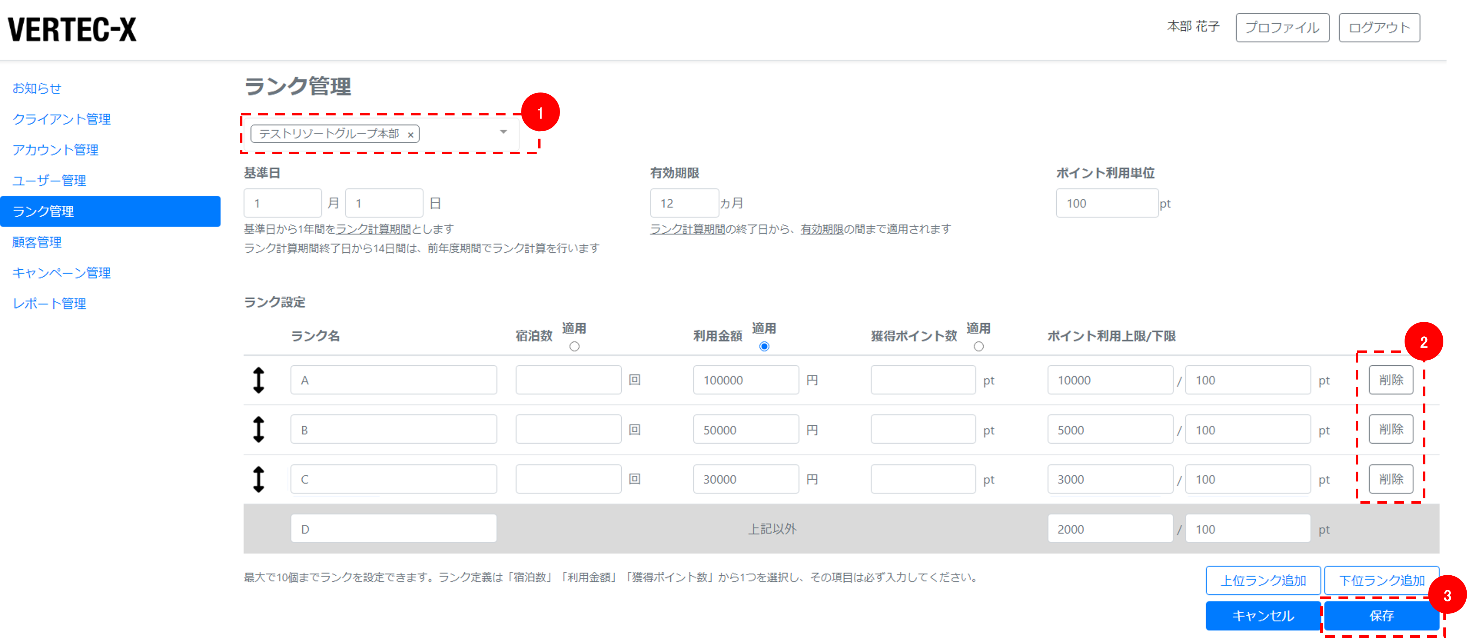This screenshot has width=1467, height=642.
Task: Click the 上記以外 label in row D
Action: 772,529
